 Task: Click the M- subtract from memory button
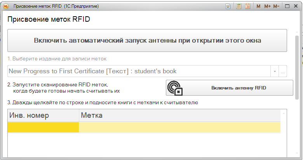point(276,7)
